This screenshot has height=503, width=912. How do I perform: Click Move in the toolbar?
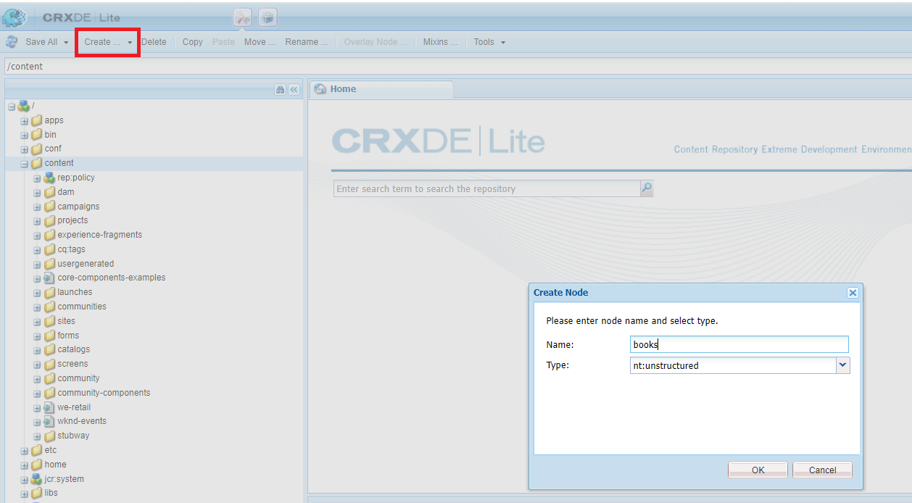tap(260, 42)
